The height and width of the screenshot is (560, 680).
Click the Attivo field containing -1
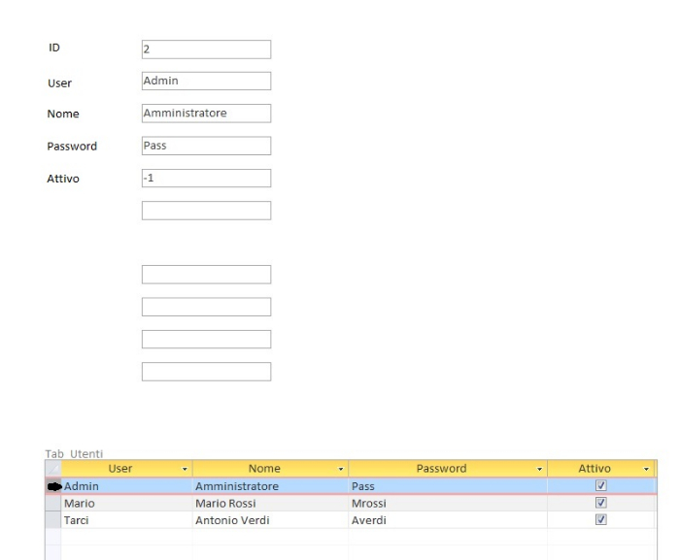[x=206, y=179]
